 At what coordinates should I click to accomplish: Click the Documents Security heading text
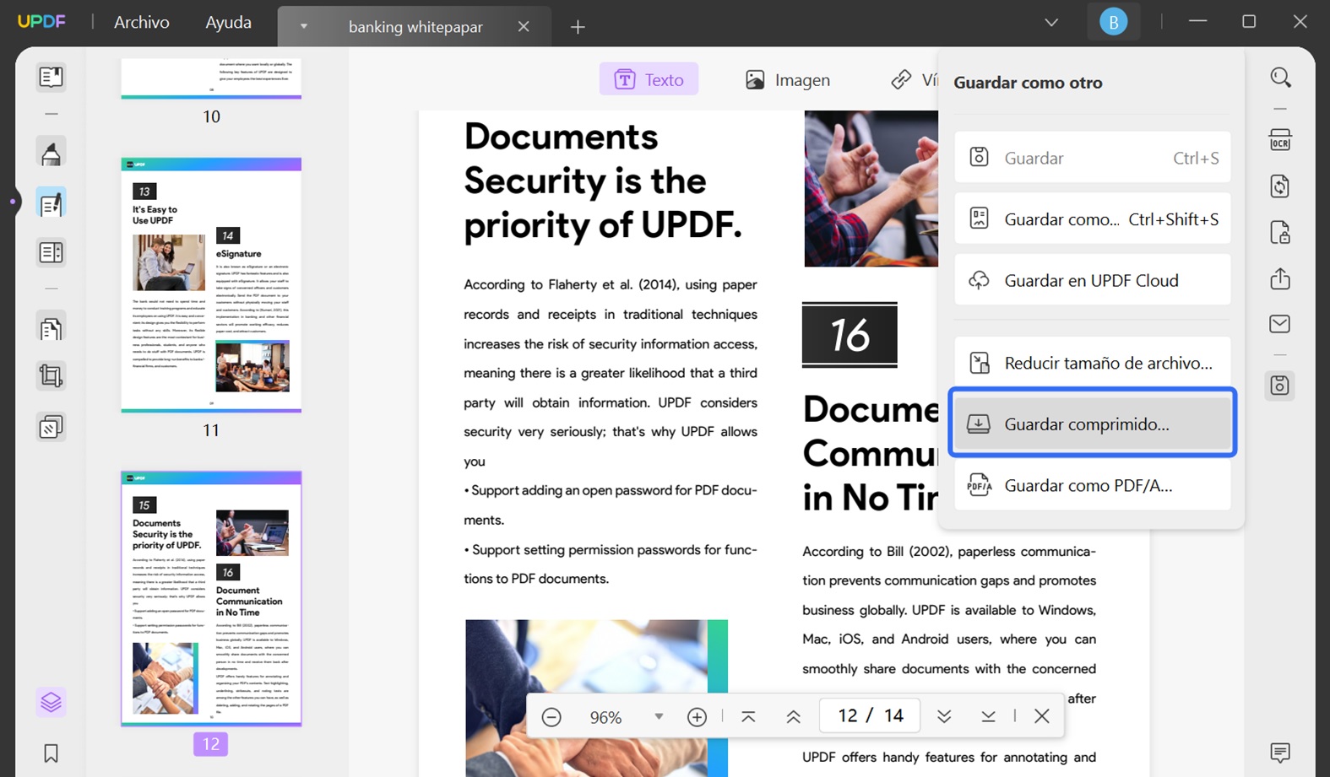(603, 181)
